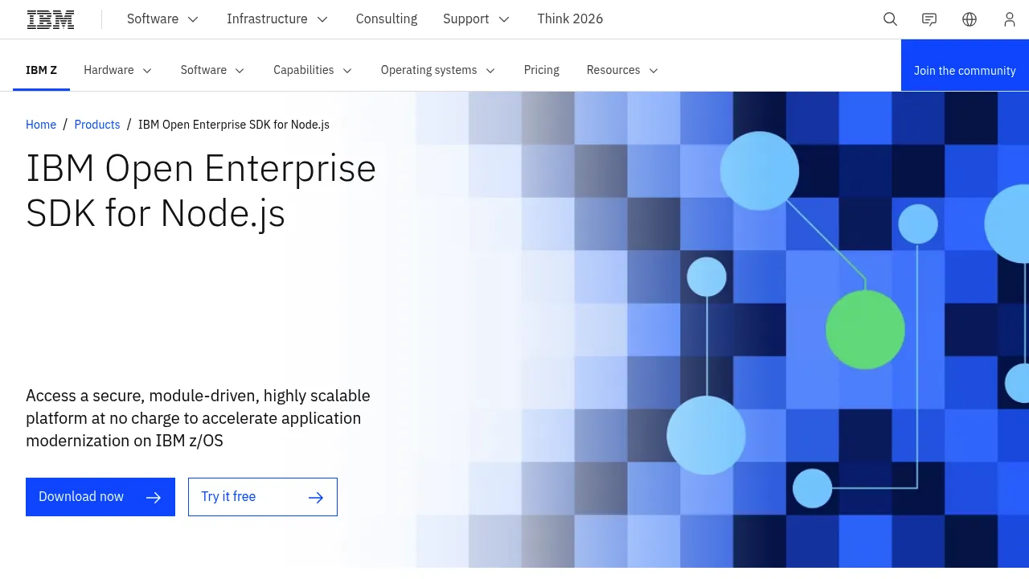
Task: Expand the Support menu
Action: pyautogui.click(x=477, y=19)
